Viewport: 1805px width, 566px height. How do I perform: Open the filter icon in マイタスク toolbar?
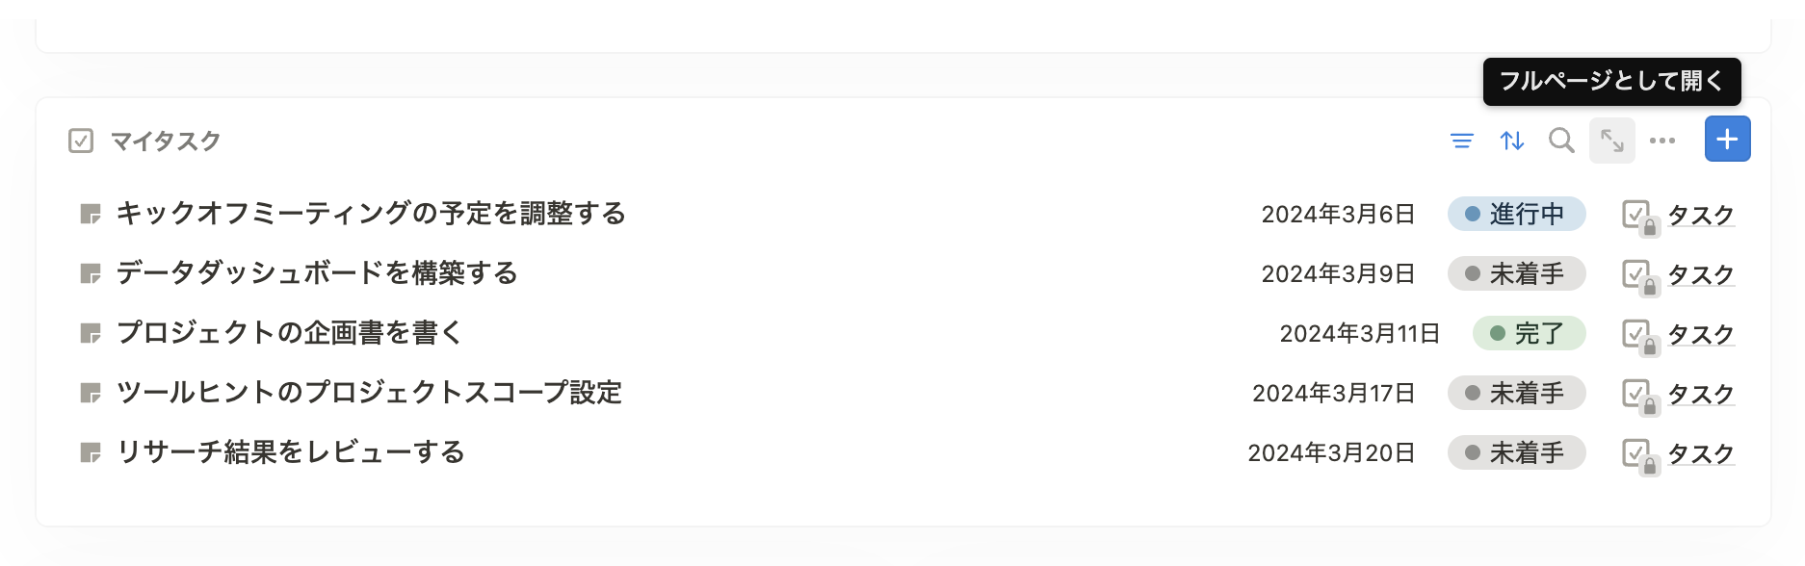coord(1461,141)
